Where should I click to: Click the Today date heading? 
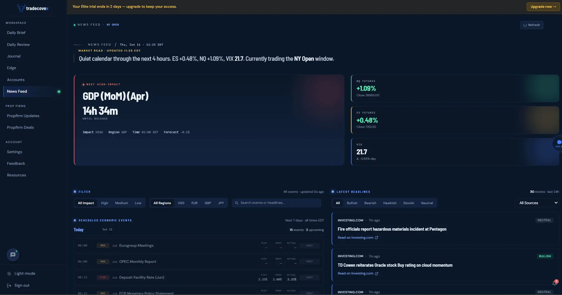(x=79, y=230)
